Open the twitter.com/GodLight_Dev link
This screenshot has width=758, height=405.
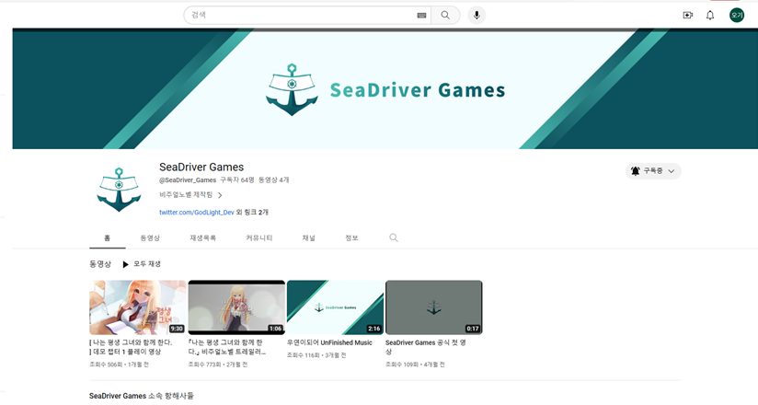tap(197, 212)
